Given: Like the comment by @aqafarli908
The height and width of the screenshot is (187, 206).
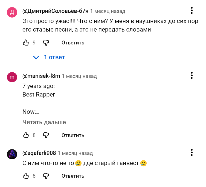Looking at the screenshot, I should [x=26, y=176].
